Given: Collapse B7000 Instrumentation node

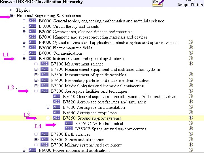Looking at the screenshot, I should click(24, 59).
